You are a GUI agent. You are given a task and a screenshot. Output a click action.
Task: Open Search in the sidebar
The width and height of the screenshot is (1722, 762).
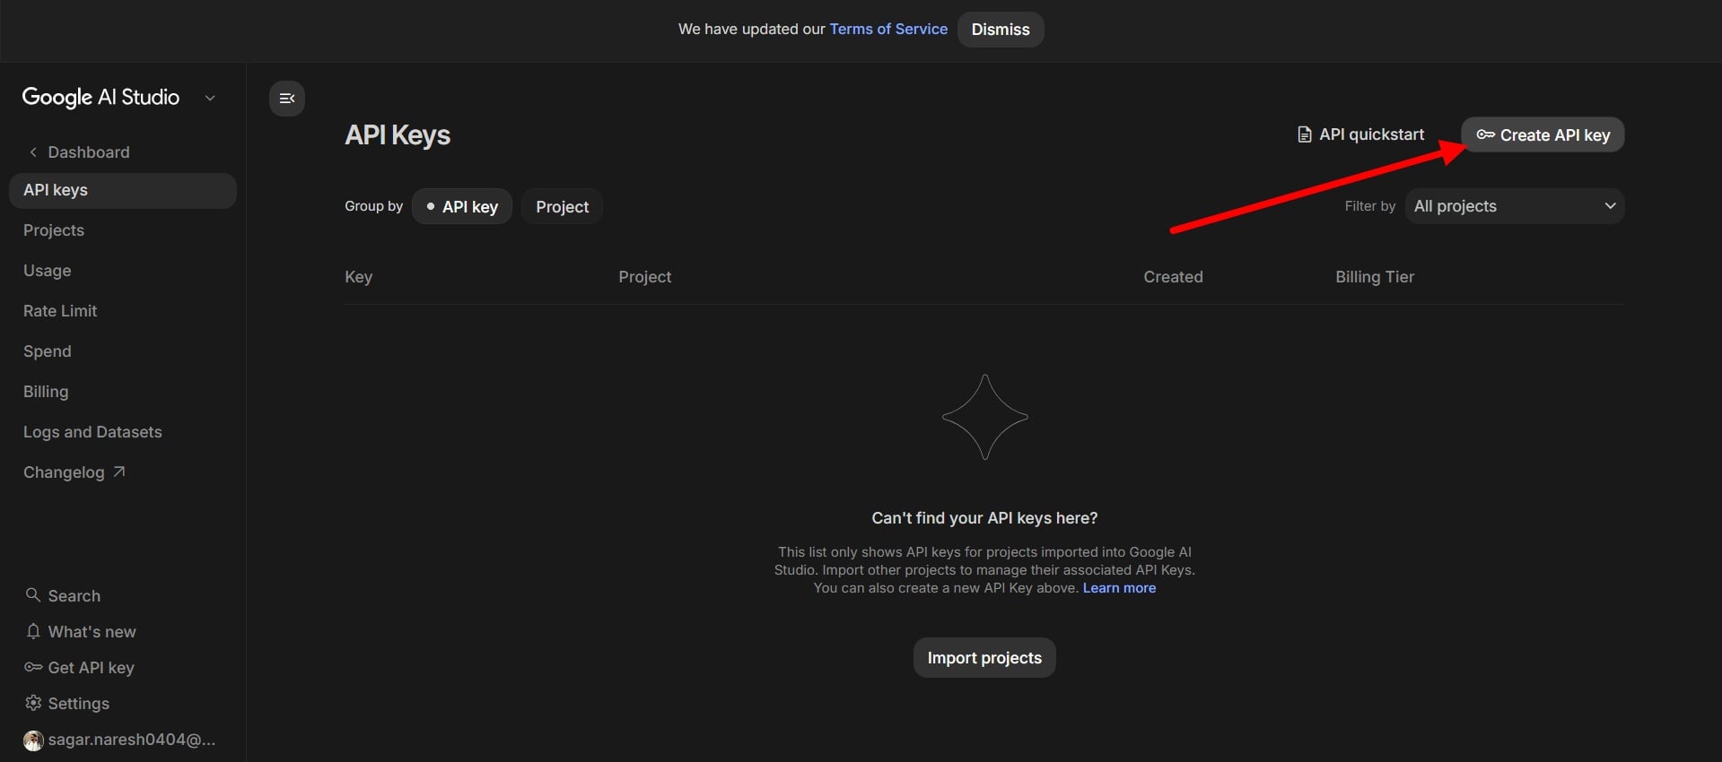pos(74,596)
